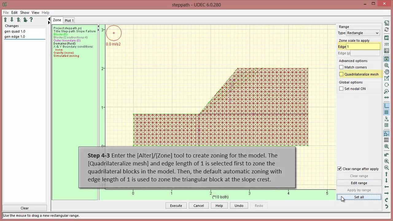
Task: Click the down arrow icon above Changes
Action: coord(12,20)
